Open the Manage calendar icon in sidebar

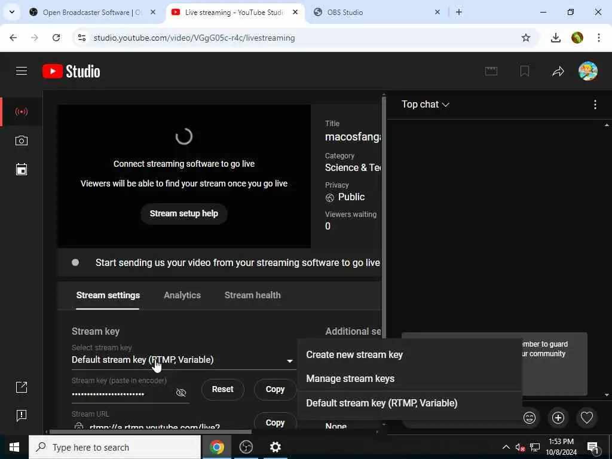click(22, 169)
